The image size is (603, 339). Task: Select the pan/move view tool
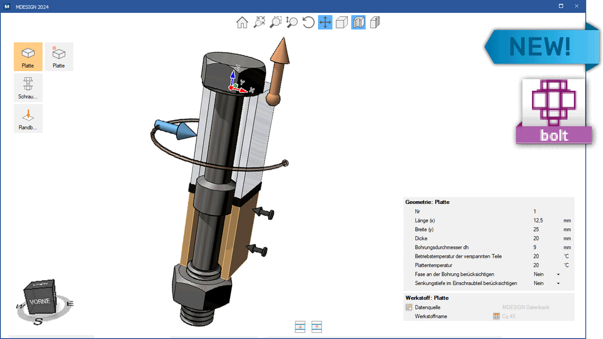pos(325,22)
